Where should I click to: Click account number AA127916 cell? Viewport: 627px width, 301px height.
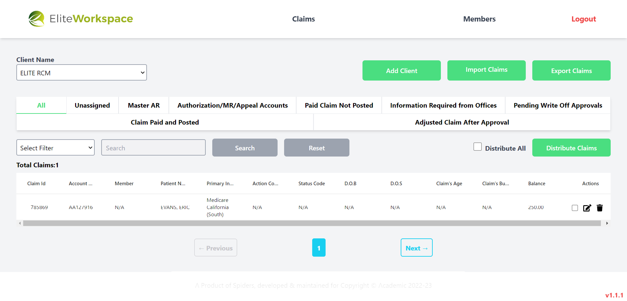[81, 207]
